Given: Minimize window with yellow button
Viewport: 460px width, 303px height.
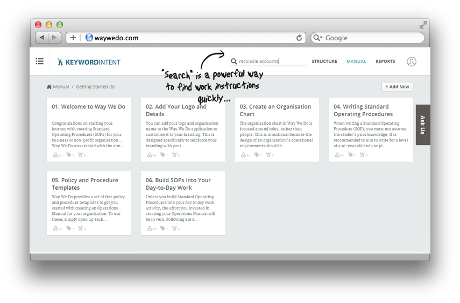Looking at the screenshot, I should (49, 25).
